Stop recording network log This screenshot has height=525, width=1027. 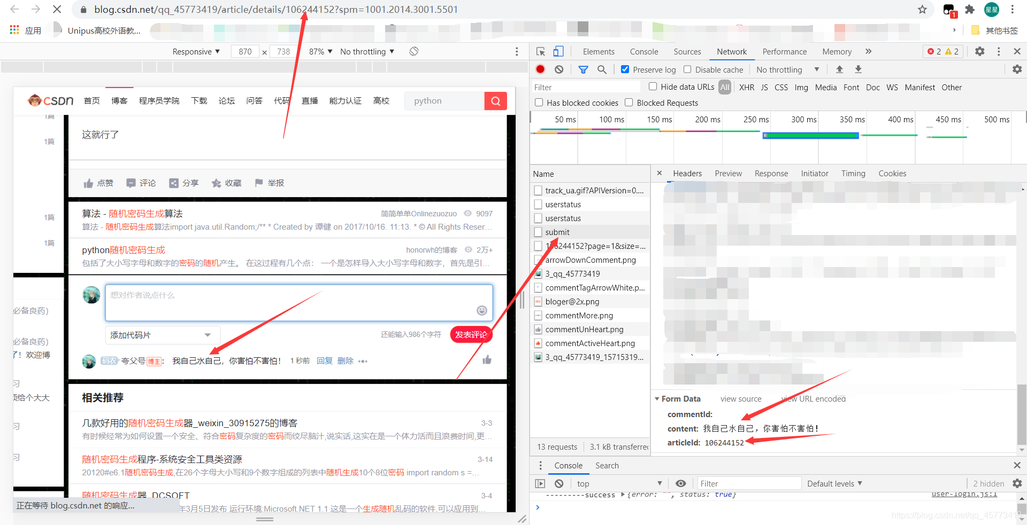540,69
